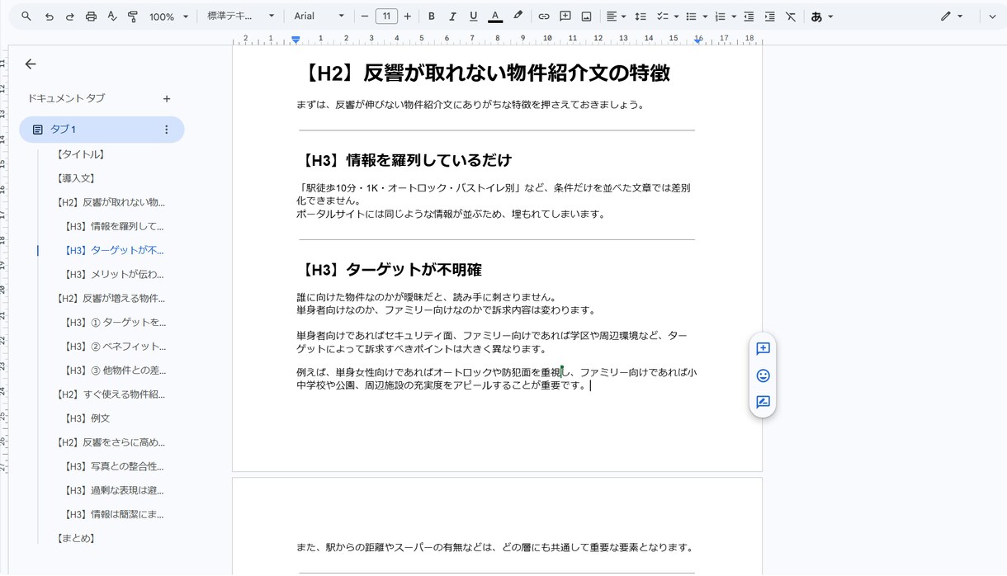1007x576 pixels.
Task: Click the search menus magnifier icon
Action: click(26, 17)
